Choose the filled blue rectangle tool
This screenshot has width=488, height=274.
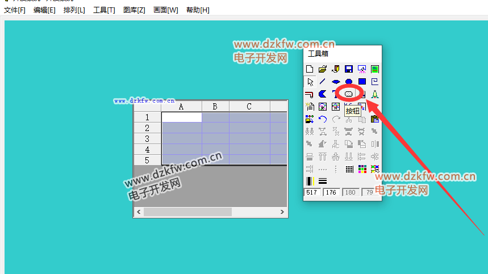pyautogui.click(x=362, y=82)
